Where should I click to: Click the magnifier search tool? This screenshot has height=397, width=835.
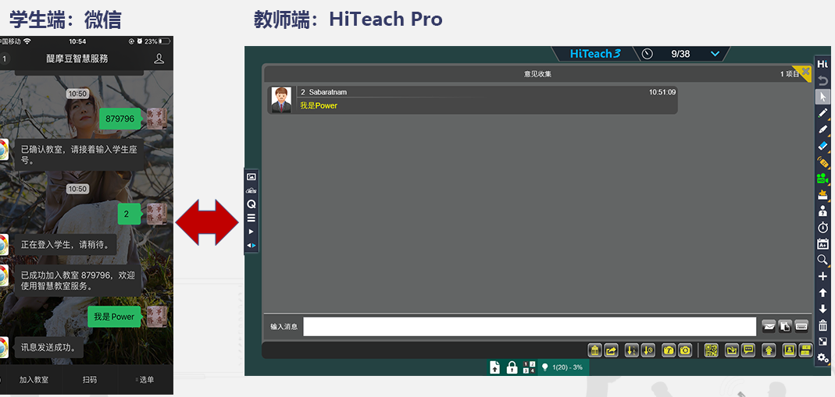[x=823, y=260]
